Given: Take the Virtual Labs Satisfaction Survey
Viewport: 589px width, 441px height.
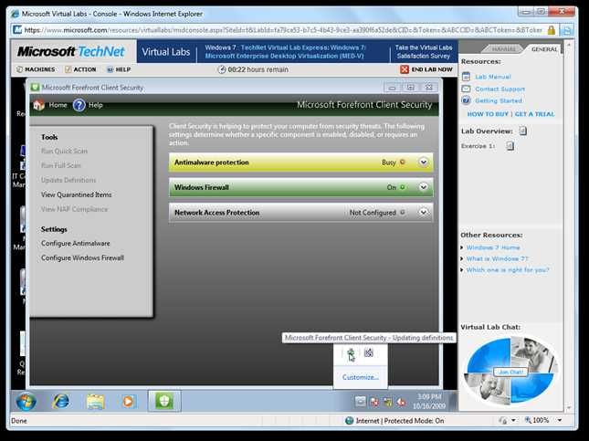Looking at the screenshot, I should point(424,52).
